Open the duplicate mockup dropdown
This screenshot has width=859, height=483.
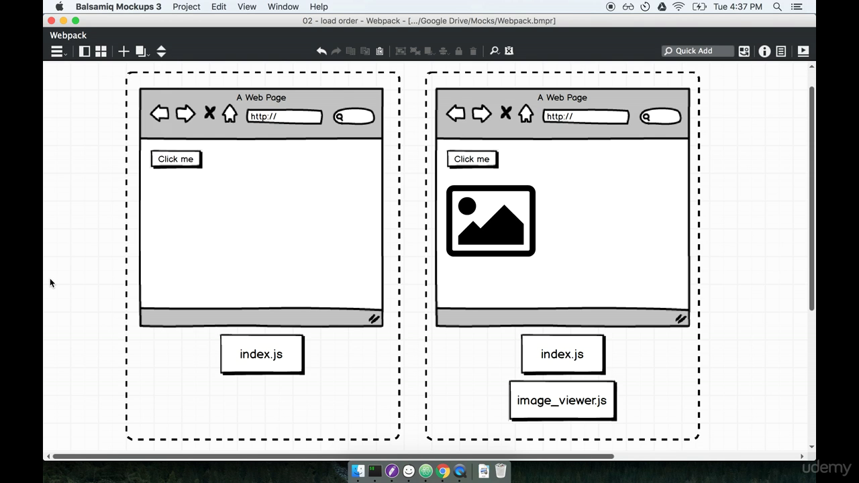click(142, 51)
